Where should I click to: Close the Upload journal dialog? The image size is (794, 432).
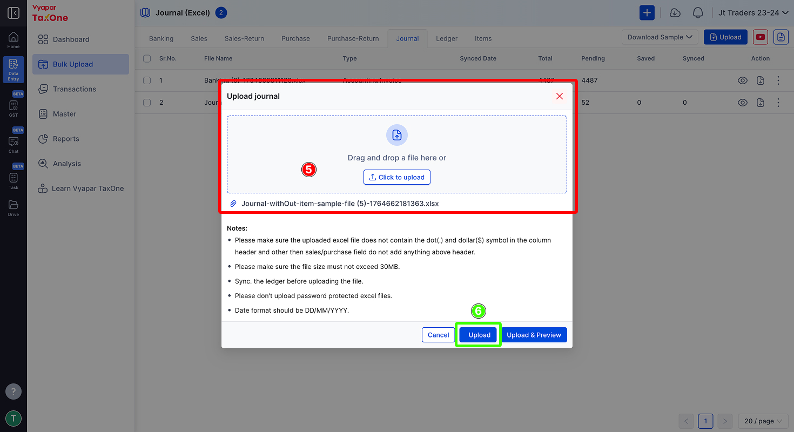pos(560,96)
